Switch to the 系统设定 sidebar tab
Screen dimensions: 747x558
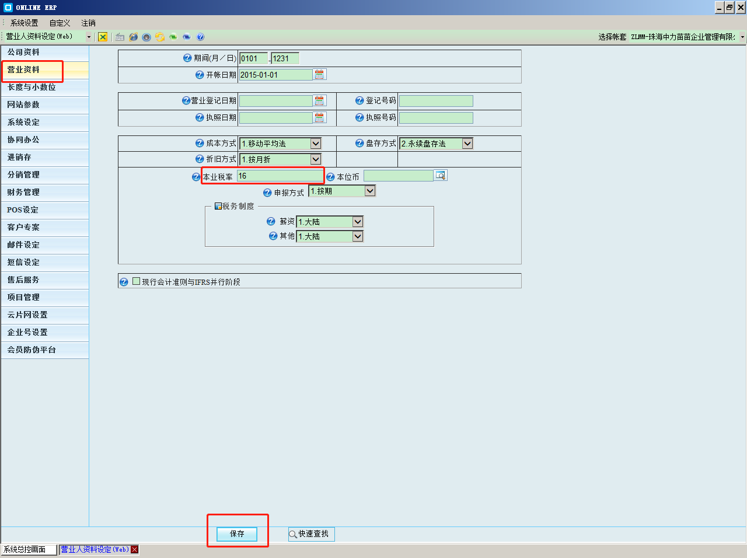(45, 123)
